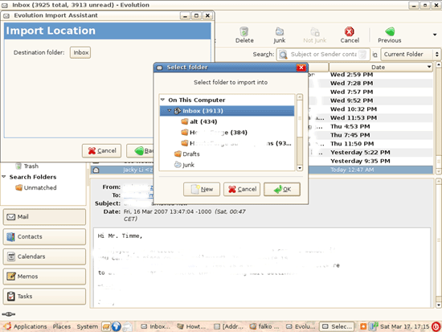The image size is (442, 332).
Task: Switch to Selec... taskbar window
Action: [338, 326]
